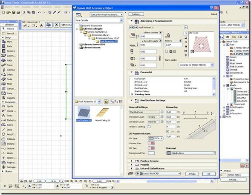Screen dimensions: 251x195
Task: Select the Polilinea tool
Action: (9, 139)
